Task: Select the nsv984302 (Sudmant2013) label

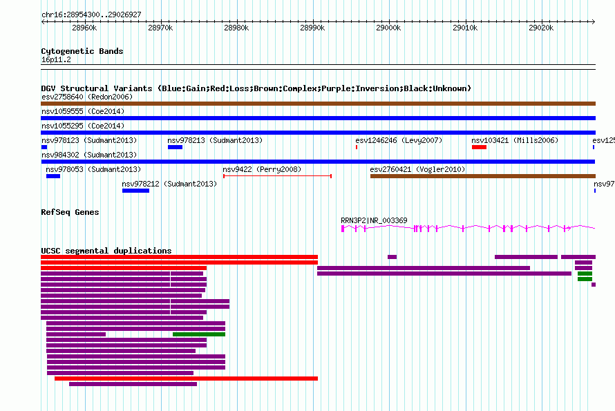Action: (89, 155)
